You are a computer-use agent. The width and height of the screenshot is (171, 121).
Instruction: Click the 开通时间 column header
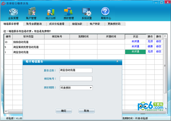click(x=111, y=37)
